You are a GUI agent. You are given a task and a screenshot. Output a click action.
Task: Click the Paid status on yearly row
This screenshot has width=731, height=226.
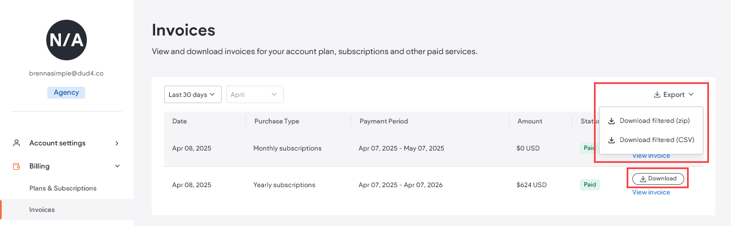tap(589, 184)
